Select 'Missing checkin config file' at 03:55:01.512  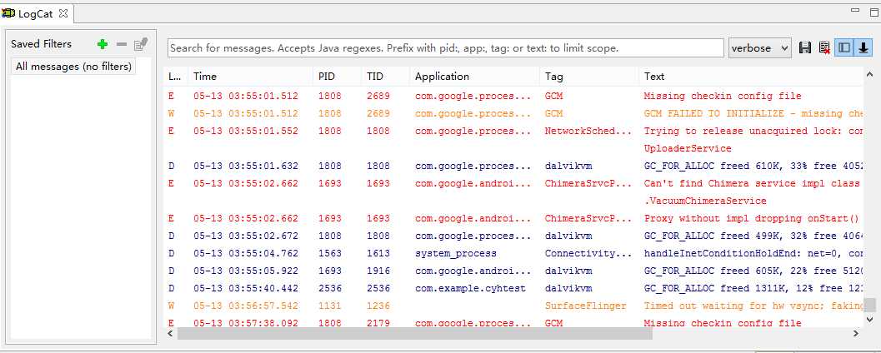[513, 96]
